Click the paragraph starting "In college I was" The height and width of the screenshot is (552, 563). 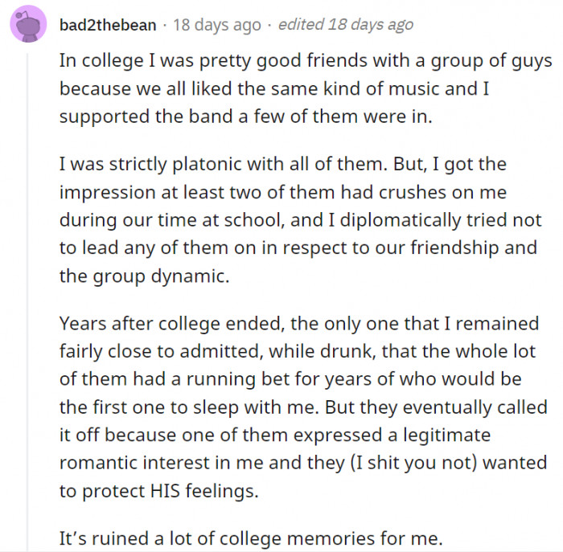[305, 88]
